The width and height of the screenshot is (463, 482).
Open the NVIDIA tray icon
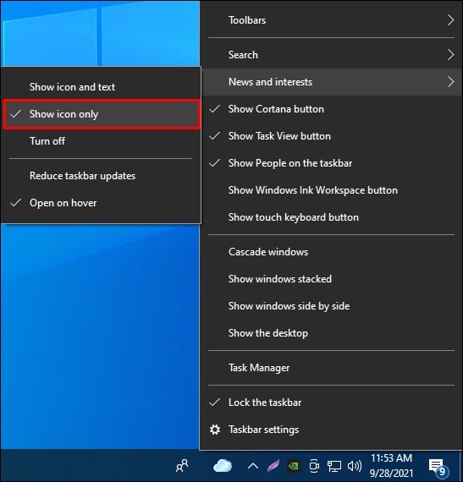tap(293, 466)
